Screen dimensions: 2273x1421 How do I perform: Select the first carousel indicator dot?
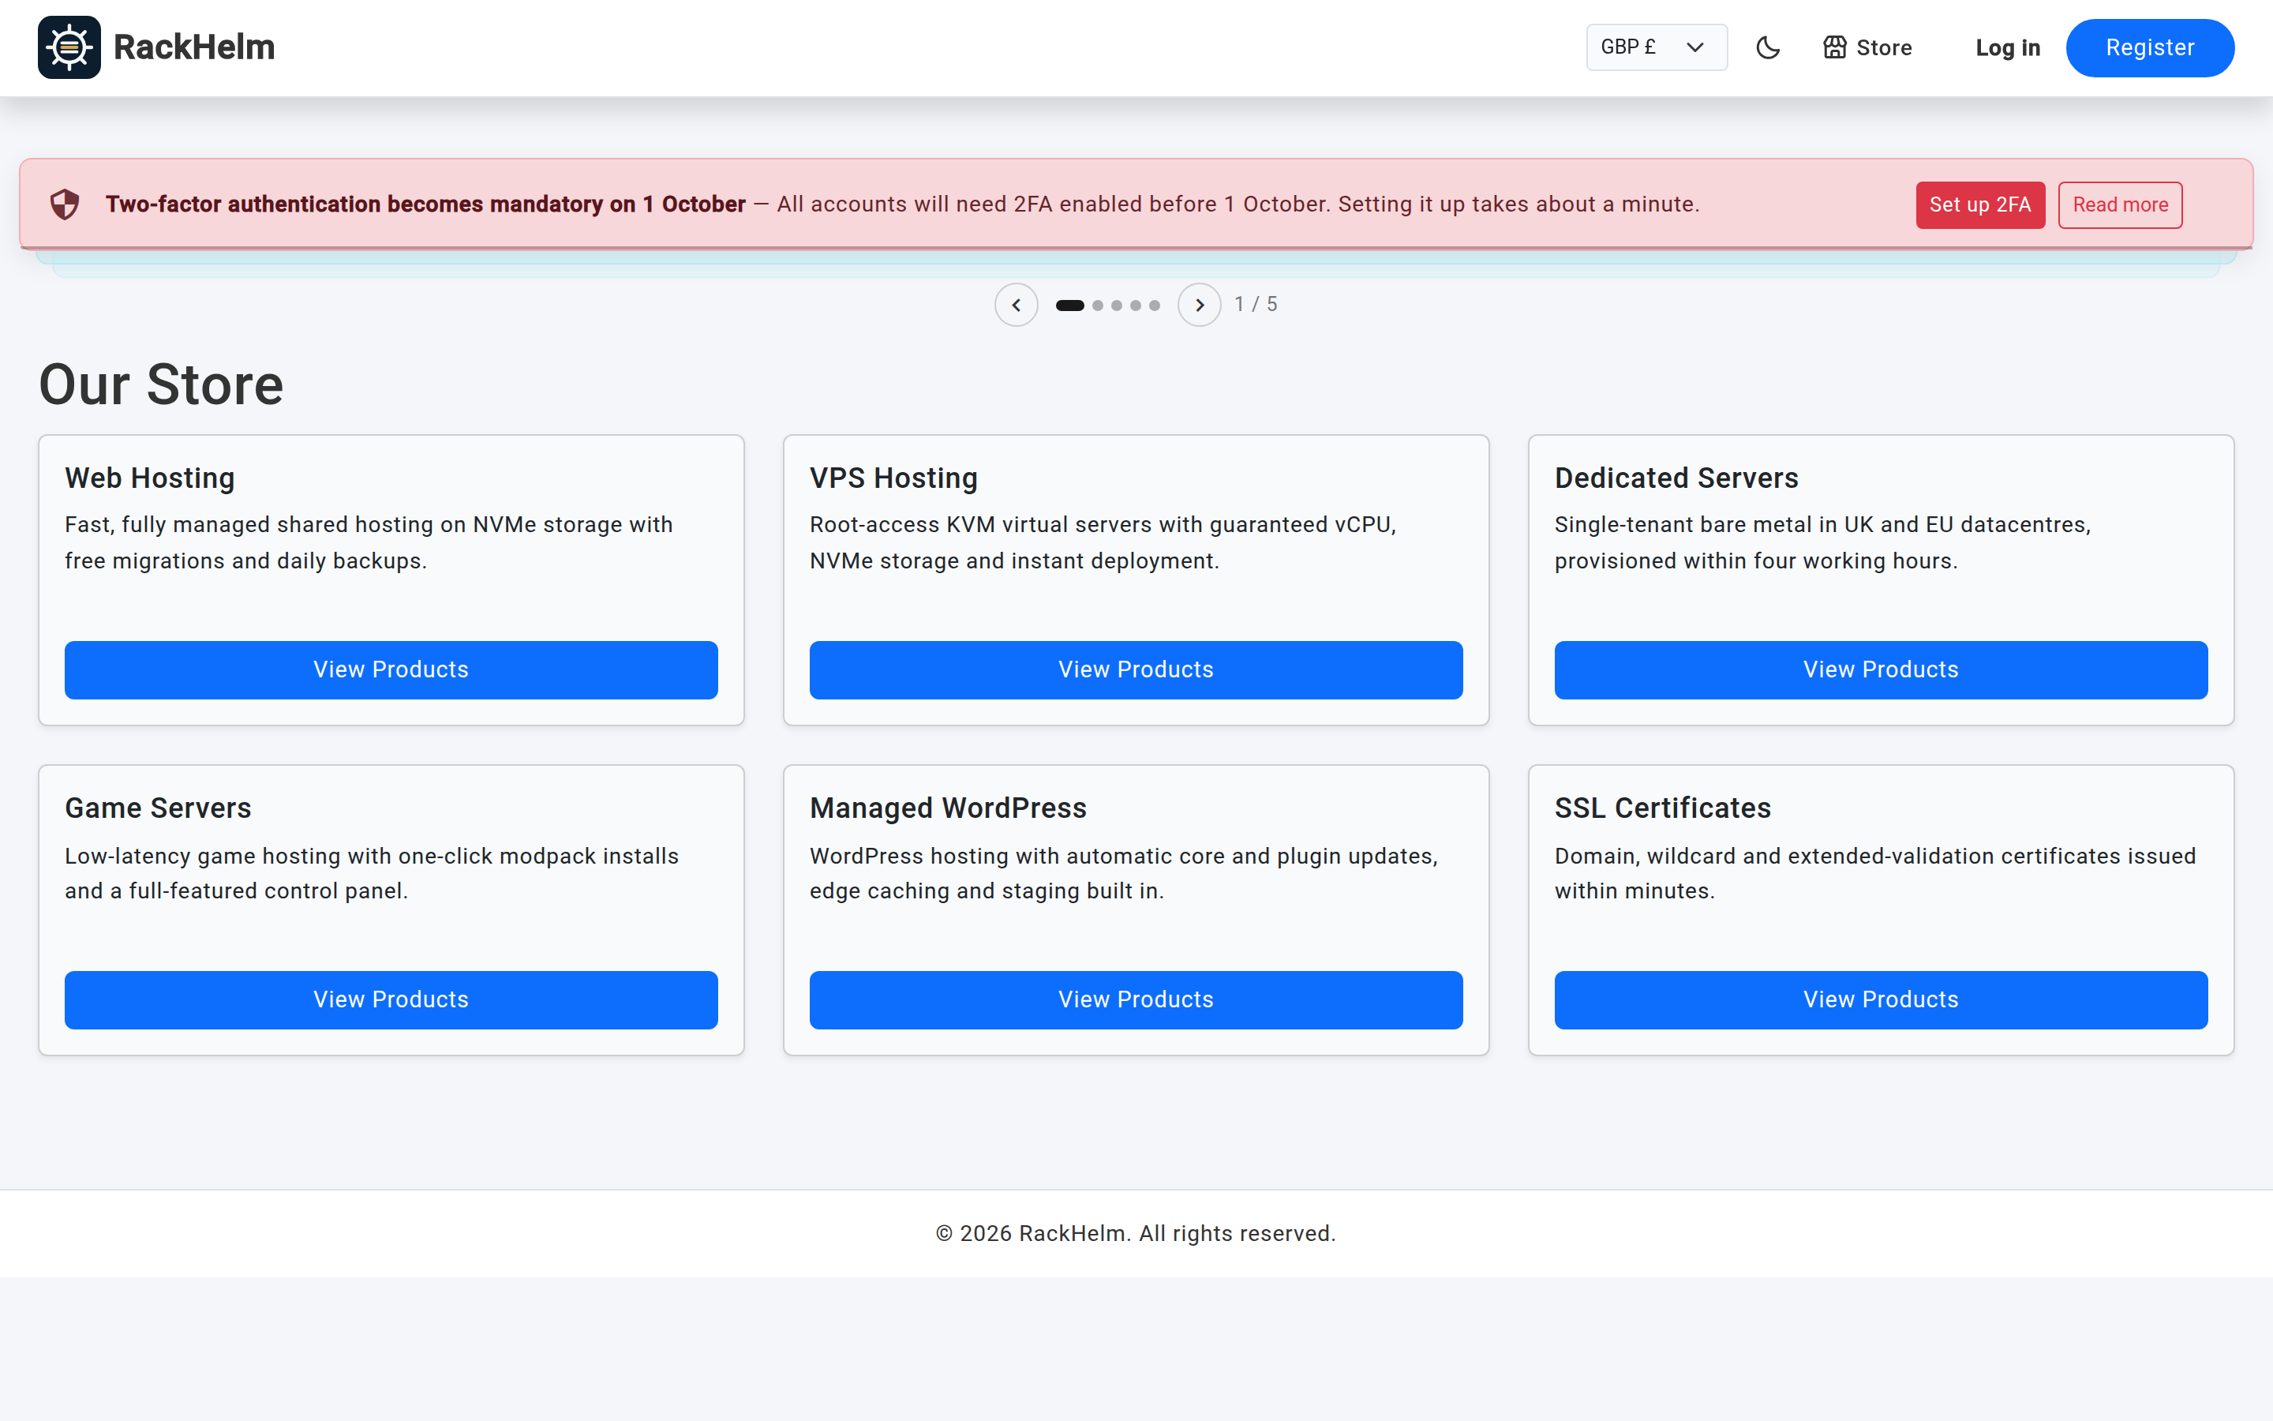pos(1070,306)
